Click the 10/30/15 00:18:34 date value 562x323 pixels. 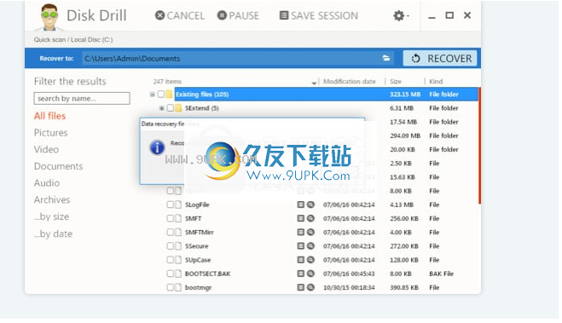click(x=349, y=287)
